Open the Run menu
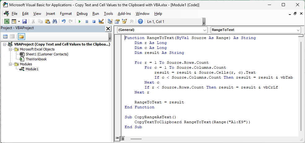Screen dimensions: 305x143 [x=96, y=14]
